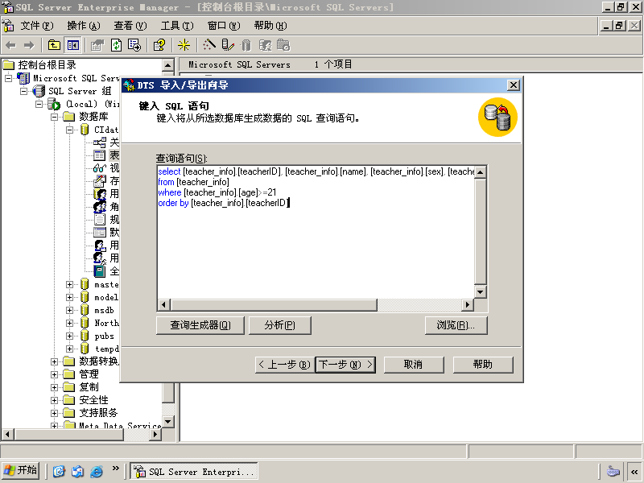
Task: Click inside the SQL query statement text box
Action: (316, 232)
